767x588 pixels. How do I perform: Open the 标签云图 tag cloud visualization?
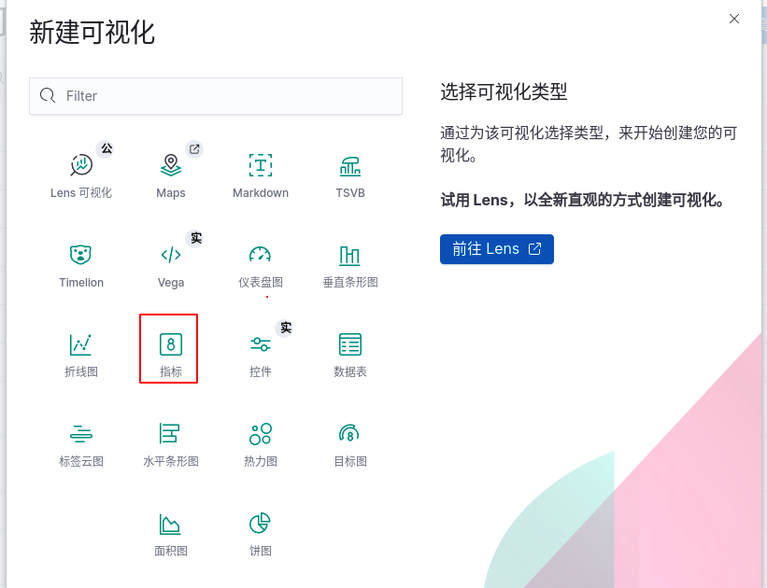click(80, 439)
